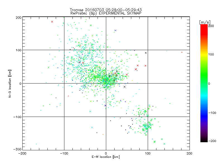
Task: Click the N-S axis tick label '-200'
Action: pyautogui.click(x=17, y=149)
